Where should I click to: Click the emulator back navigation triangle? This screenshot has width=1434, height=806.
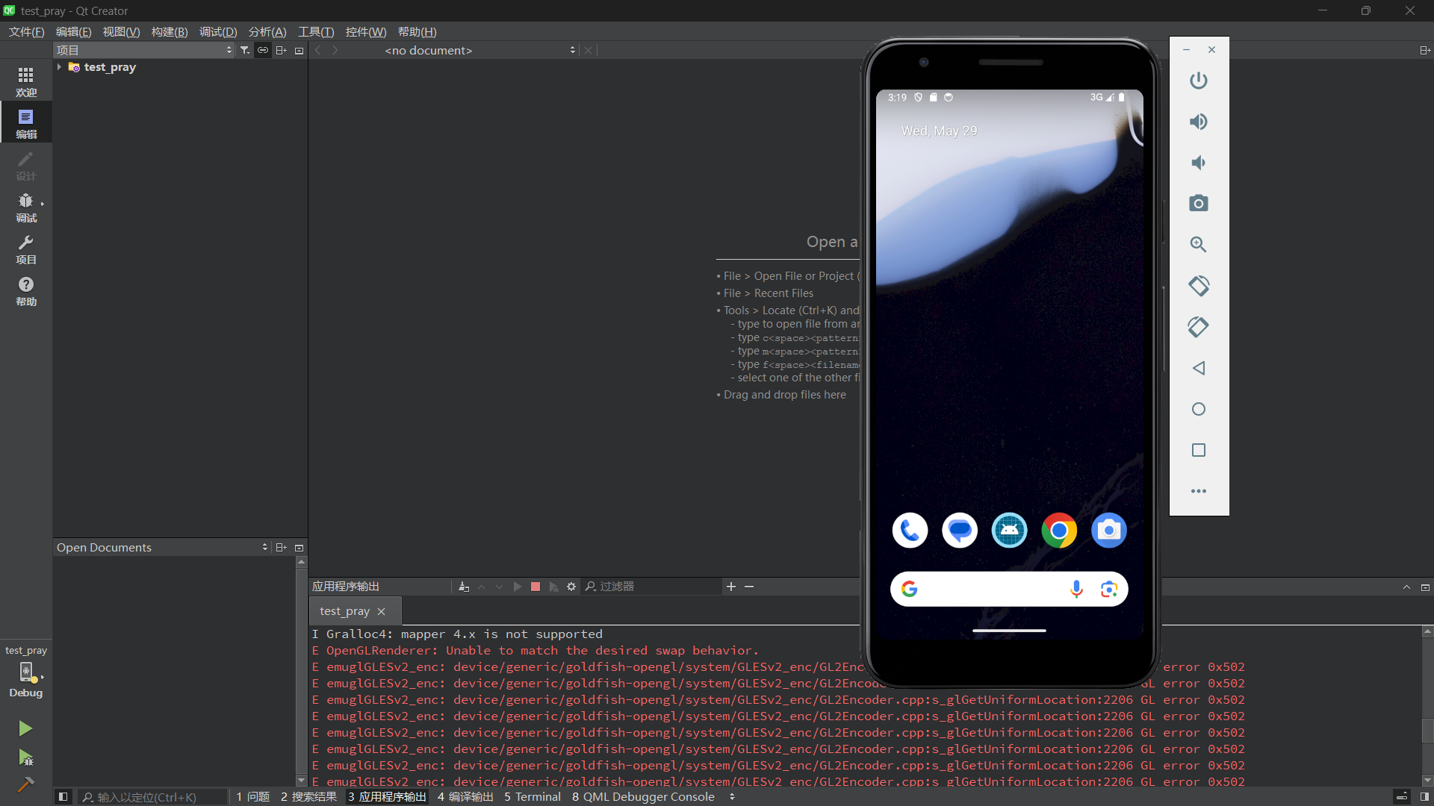[x=1198, y=368]
